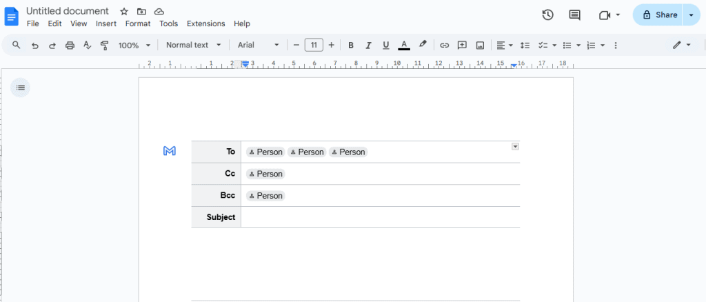Viewport: 706px width, 302px height.
Task: Click the print icon
Action: click(70, 46)
